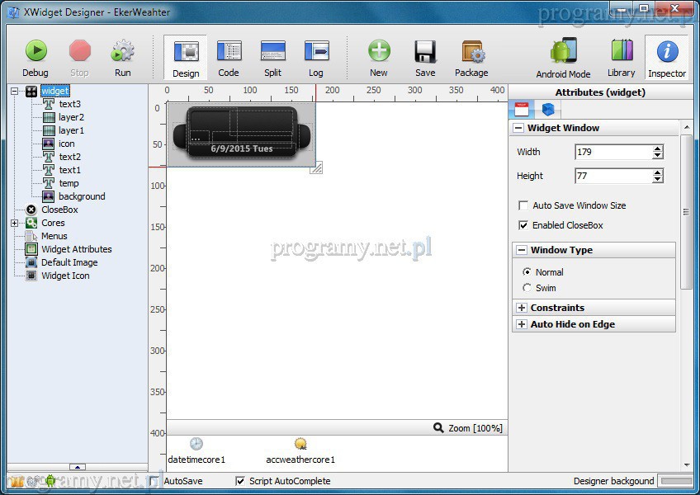Expand Auto Hide on Edge section

[522, 324]
